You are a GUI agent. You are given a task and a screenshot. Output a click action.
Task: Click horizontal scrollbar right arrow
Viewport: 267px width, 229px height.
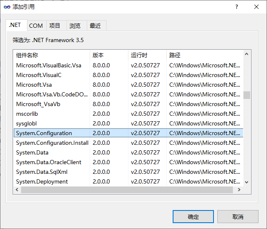point(239,189)
